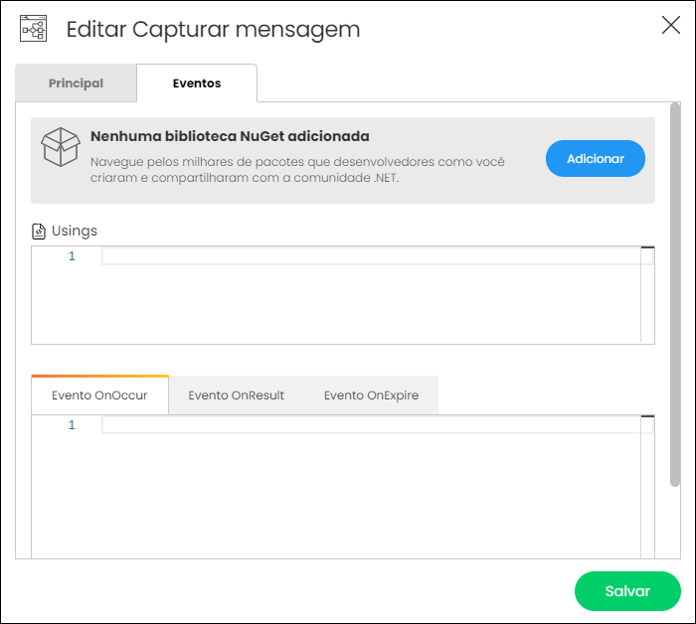Click the dialog's vertical scrollbar
Screen dimensions: 696x624
coord(675,295)
